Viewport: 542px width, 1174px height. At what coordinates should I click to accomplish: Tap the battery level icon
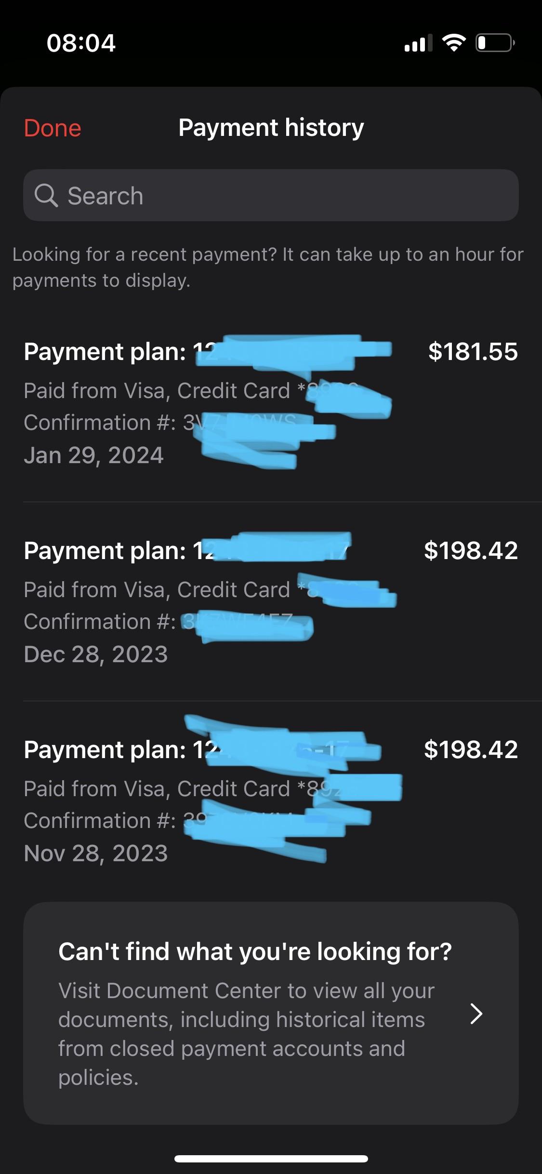[x=495, y=43]
